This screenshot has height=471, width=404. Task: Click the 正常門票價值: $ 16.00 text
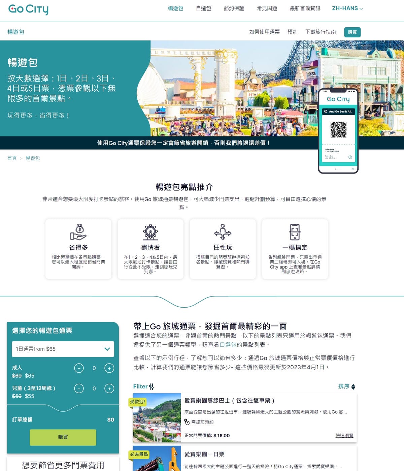click(x=207, y=435)
